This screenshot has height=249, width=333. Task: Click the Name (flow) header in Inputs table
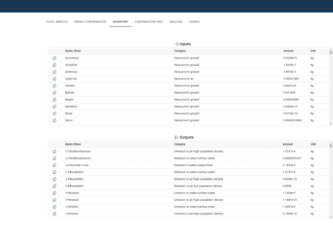73,51
